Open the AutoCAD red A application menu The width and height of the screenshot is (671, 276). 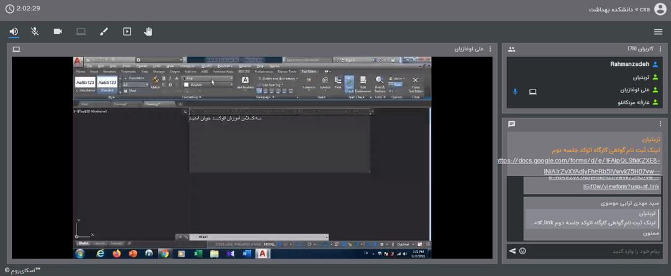pyautogui.click(x=78, y=61)
